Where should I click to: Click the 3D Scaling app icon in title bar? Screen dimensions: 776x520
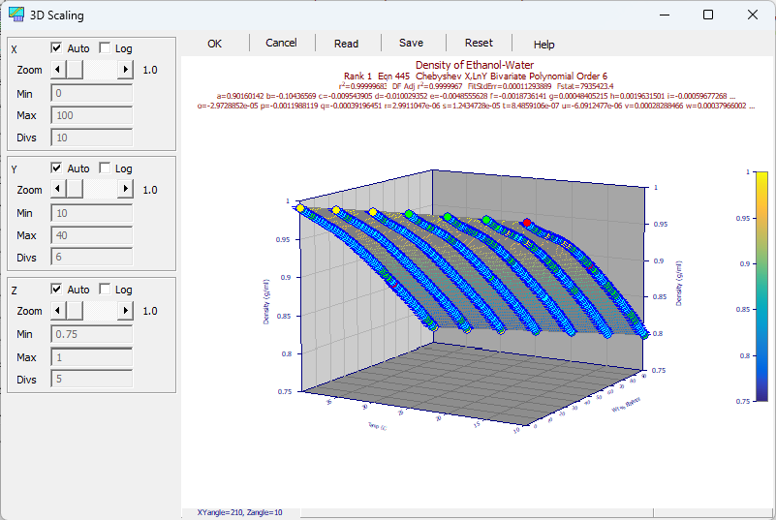[x=16, y=15]
